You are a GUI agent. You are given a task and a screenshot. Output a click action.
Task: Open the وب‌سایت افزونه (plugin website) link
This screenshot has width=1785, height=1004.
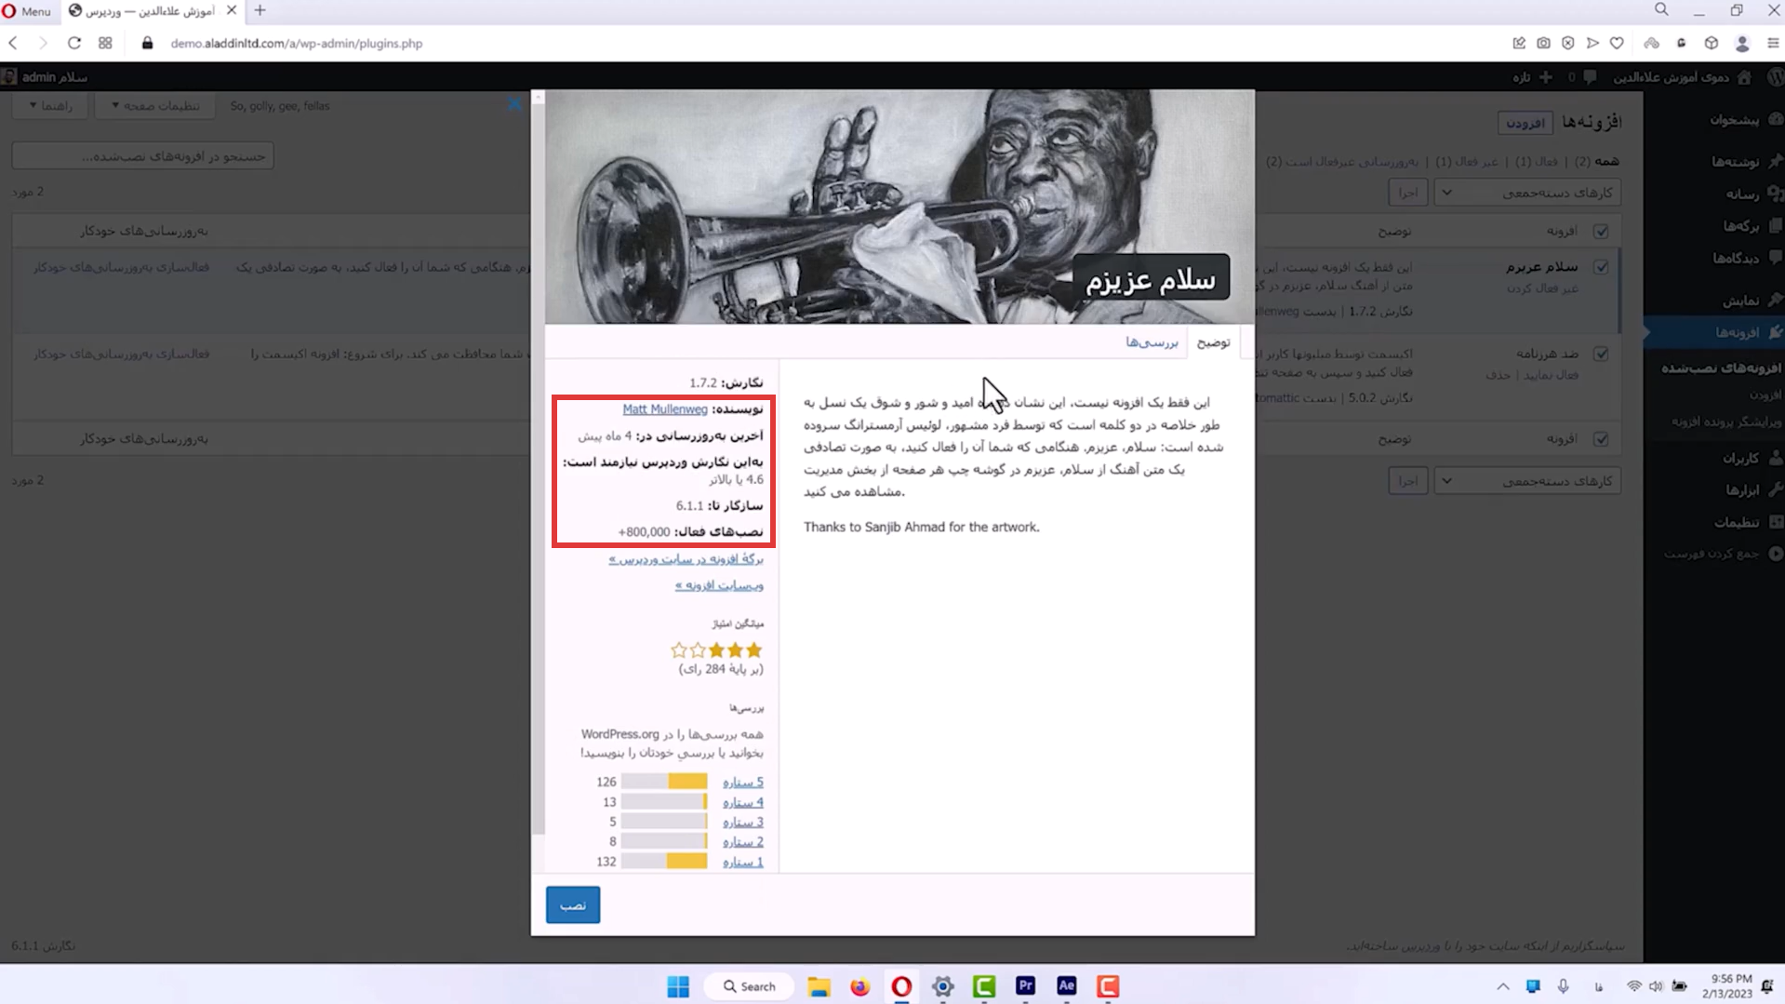coord(719,585)
